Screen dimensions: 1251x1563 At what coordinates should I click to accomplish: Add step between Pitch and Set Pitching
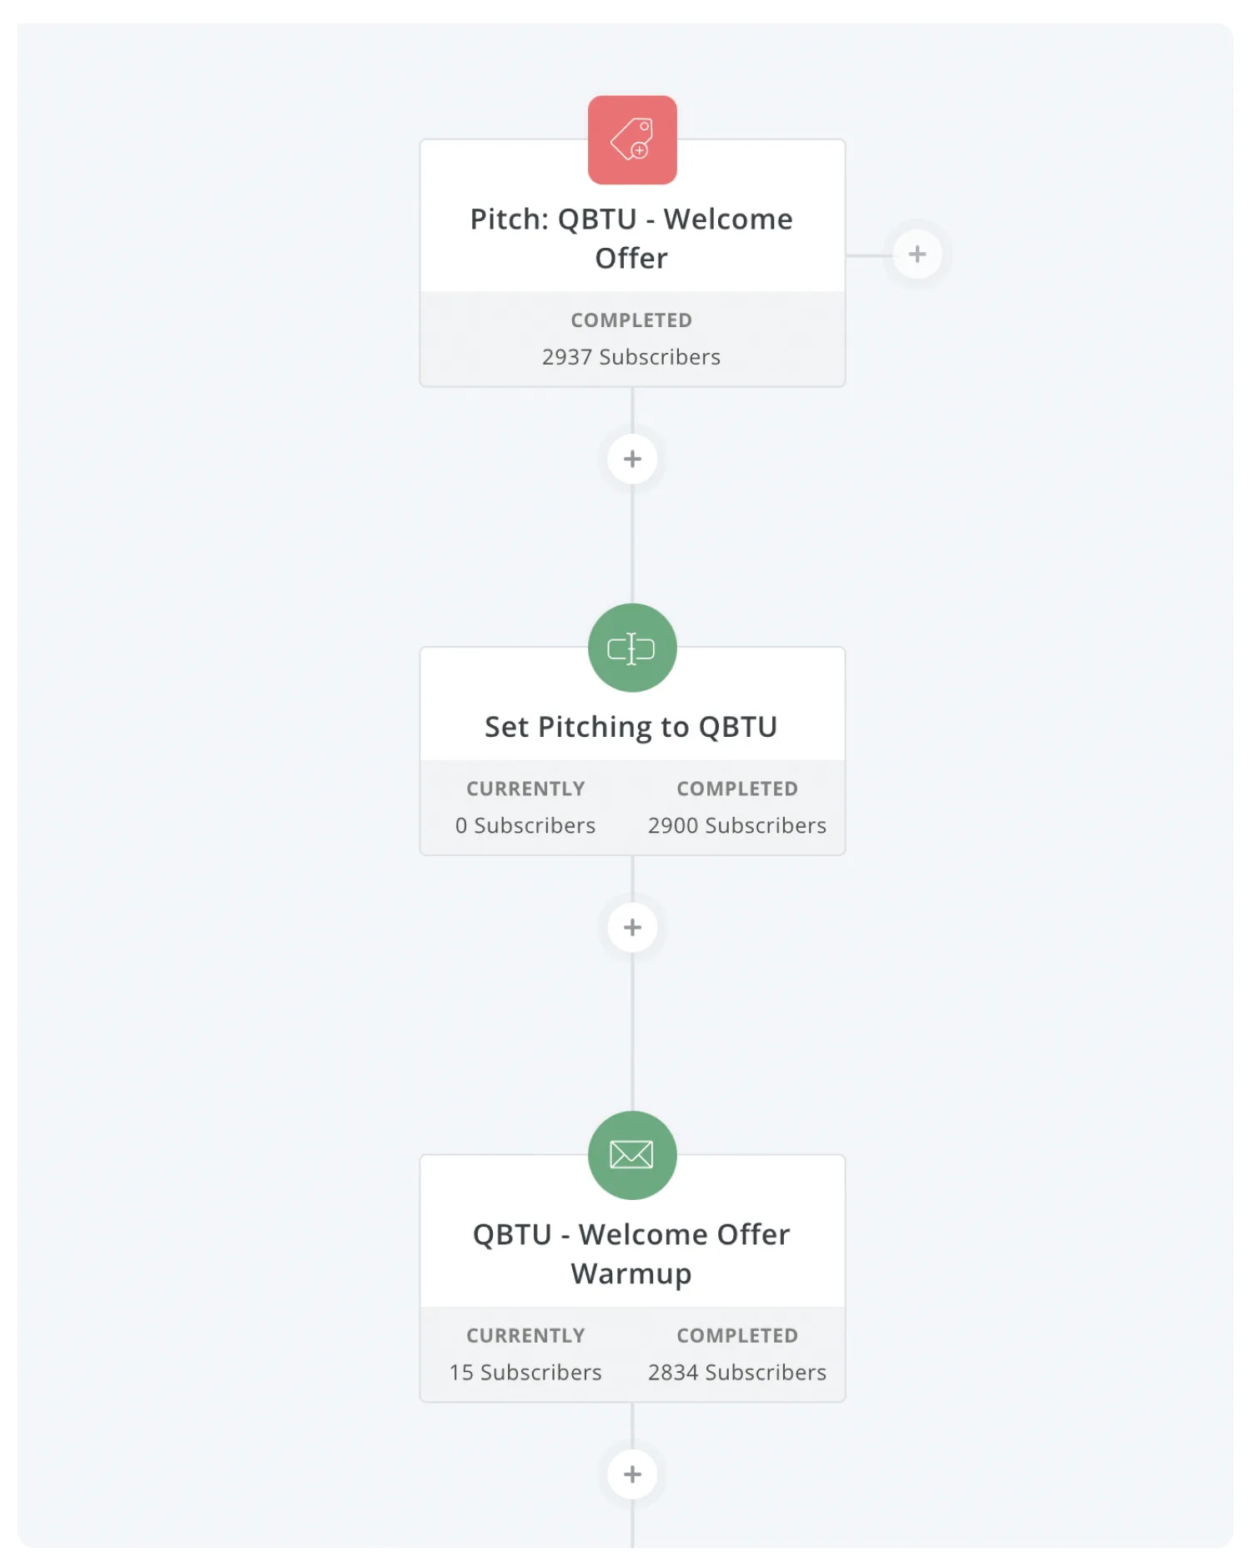pos(632,459)
